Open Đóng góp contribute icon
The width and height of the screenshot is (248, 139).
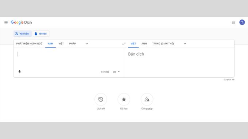(147, 99)
